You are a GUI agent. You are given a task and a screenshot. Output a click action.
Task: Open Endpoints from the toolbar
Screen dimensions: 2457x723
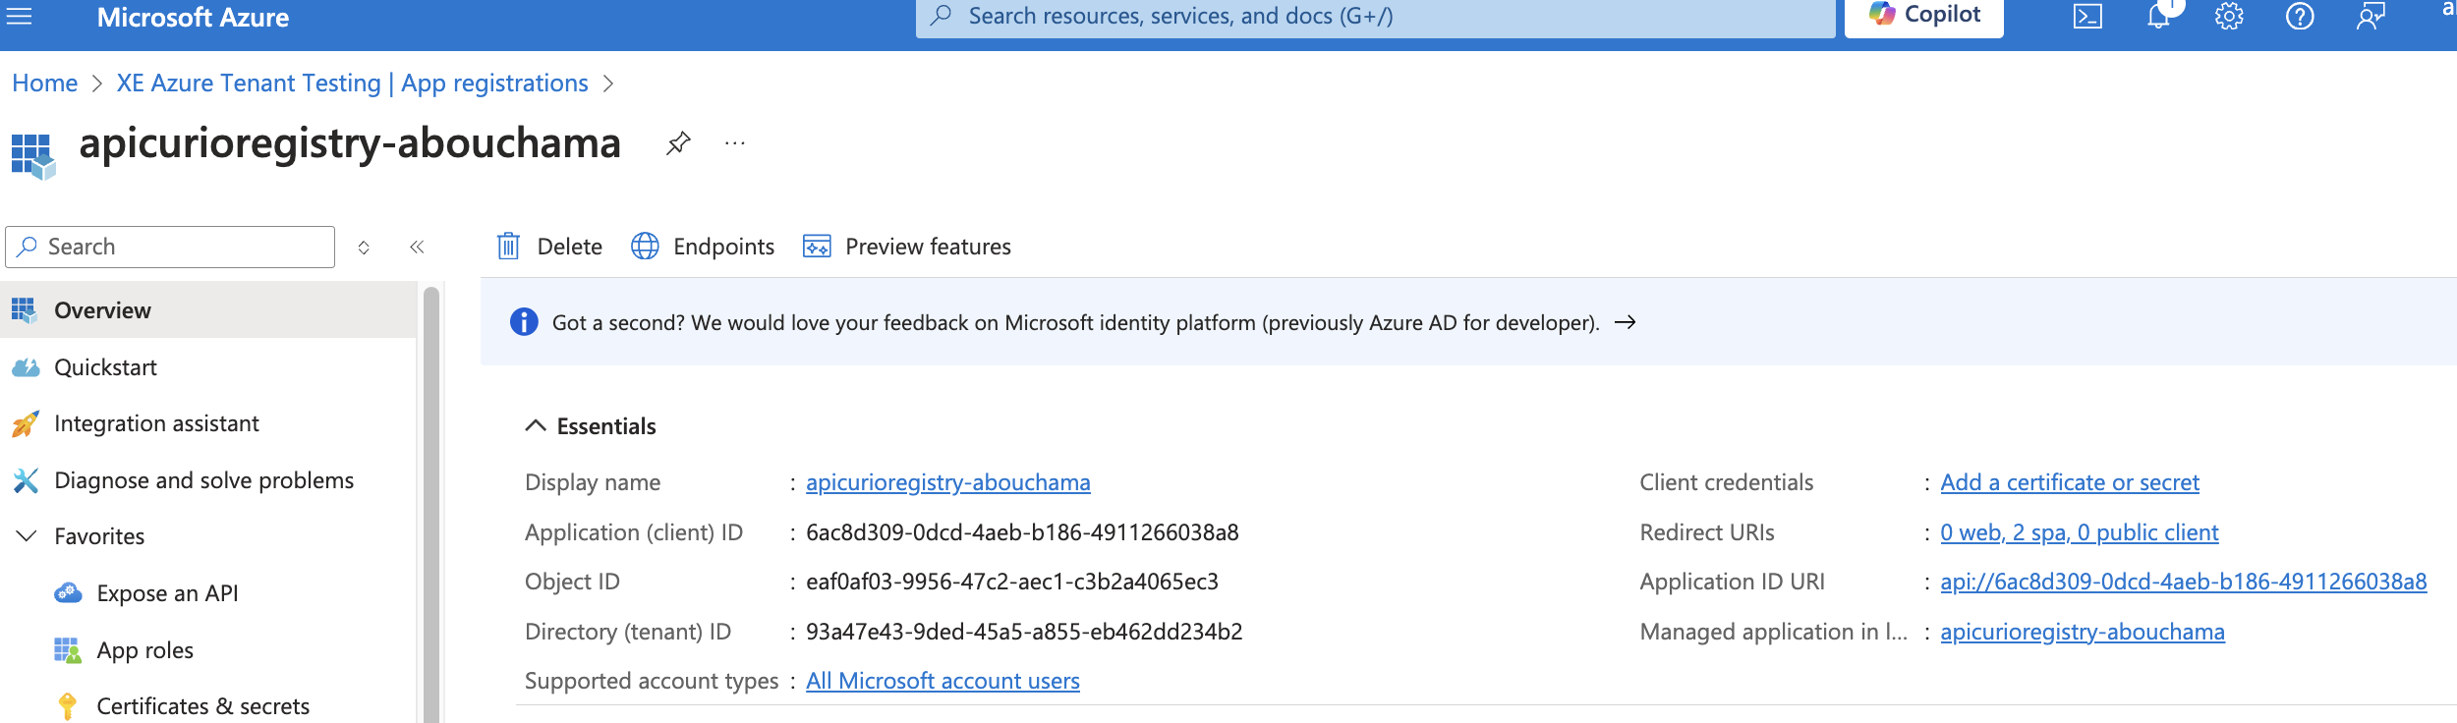[x=703, y=247]
